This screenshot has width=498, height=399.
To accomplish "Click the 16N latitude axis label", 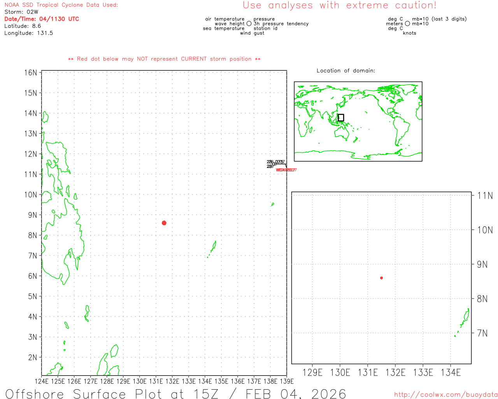I will [x=30, y=73].
